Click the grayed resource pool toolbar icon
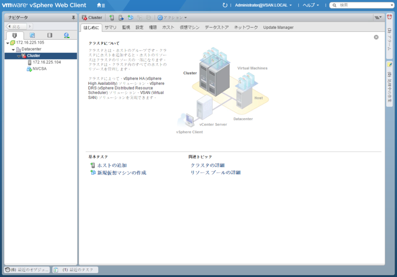The image size is (397, 277). tap(148, 17)
